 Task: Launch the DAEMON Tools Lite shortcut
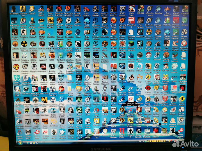26,78
